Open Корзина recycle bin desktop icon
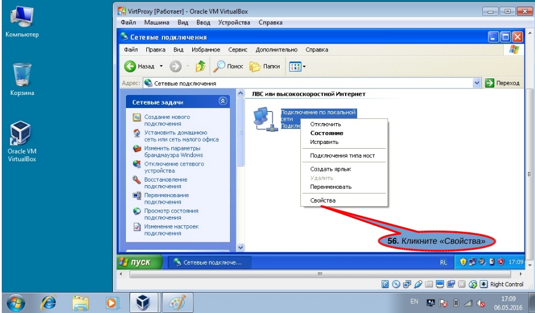This screenshot has width=535, height=313. pos(22,79)
